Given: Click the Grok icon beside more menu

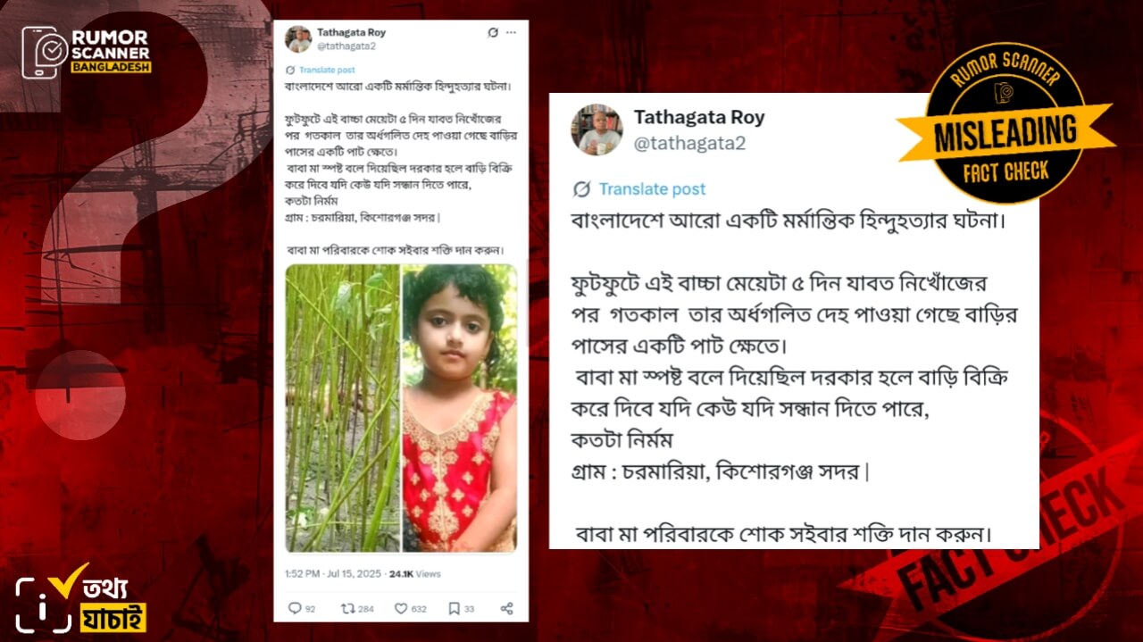Looking at the screenshot, I should [493, 32].
